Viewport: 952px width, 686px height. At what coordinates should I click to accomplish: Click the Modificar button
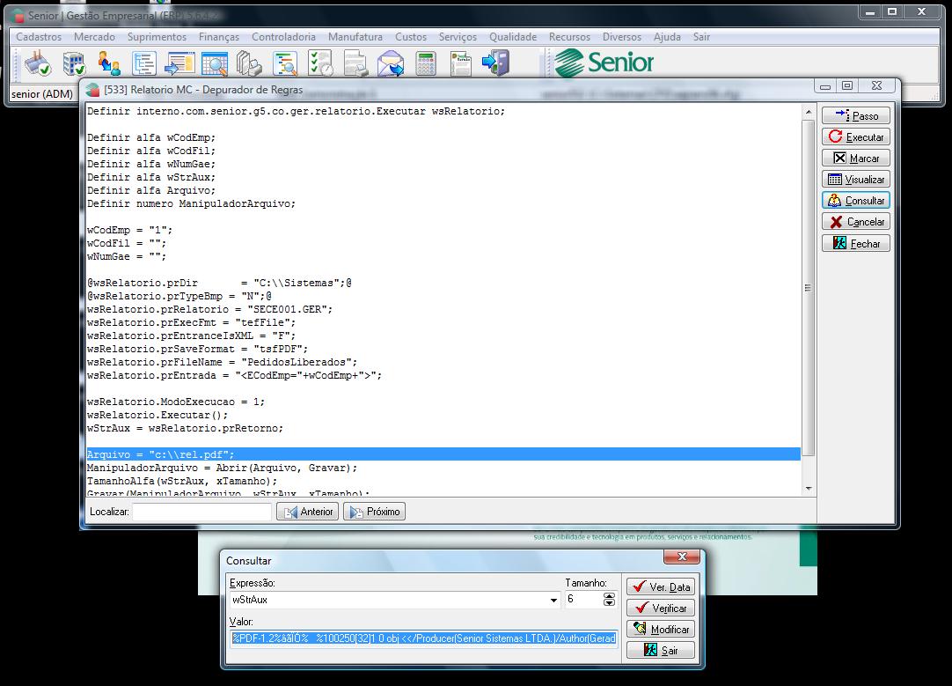(x=661, y=629)
